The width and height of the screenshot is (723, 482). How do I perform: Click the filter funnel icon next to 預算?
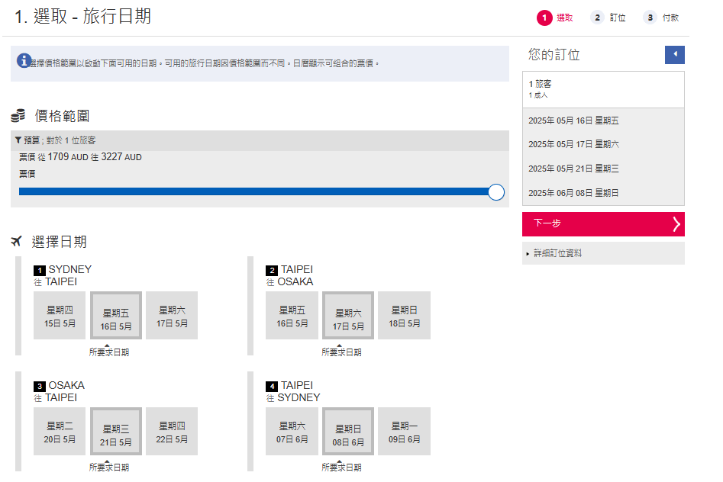(x=18, y=140)
